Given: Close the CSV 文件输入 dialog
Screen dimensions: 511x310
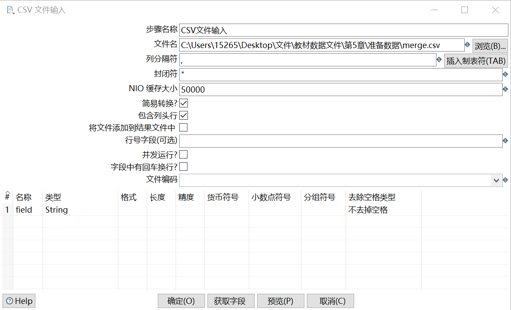Looking at the screenshot, I should (495, 10).
